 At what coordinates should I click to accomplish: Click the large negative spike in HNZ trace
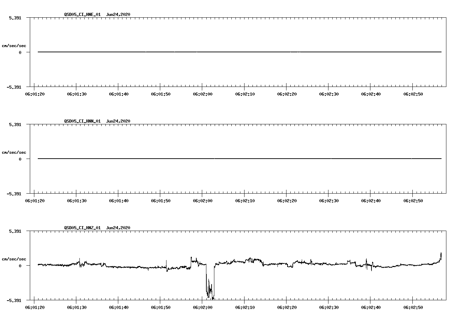click(x=210, y=282)
